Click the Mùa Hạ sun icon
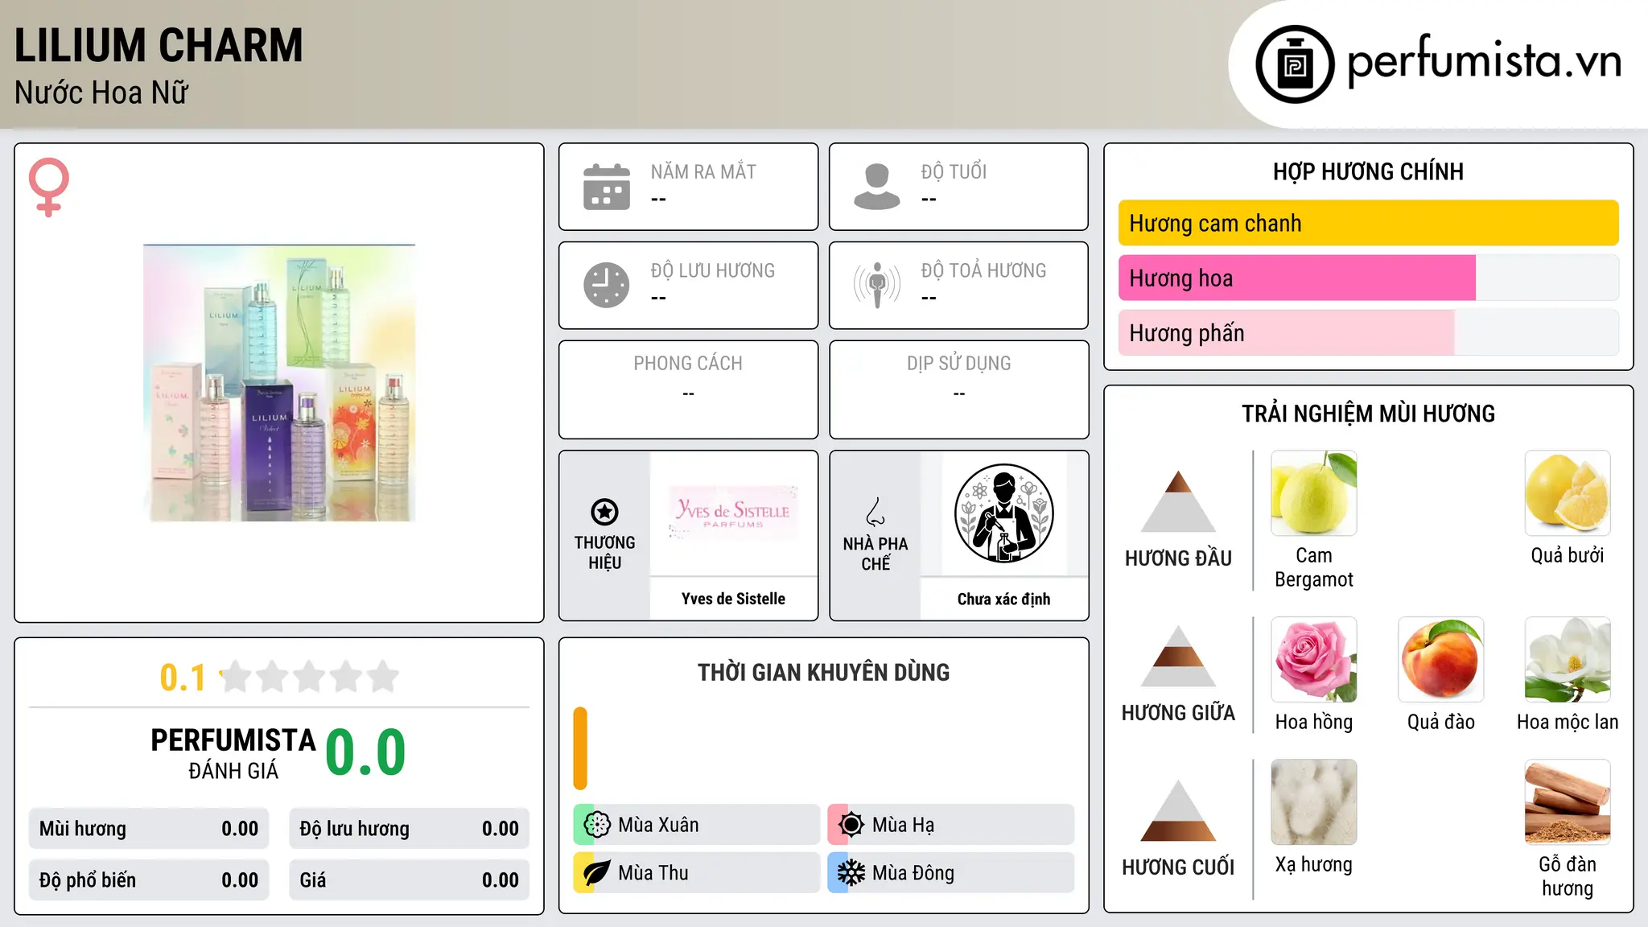1648x927 pixels. point(851,825)
